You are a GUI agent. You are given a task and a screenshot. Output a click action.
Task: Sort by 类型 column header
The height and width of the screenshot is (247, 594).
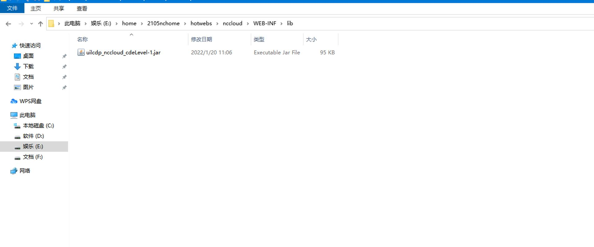pyautogui.click(x=259, y=40)
